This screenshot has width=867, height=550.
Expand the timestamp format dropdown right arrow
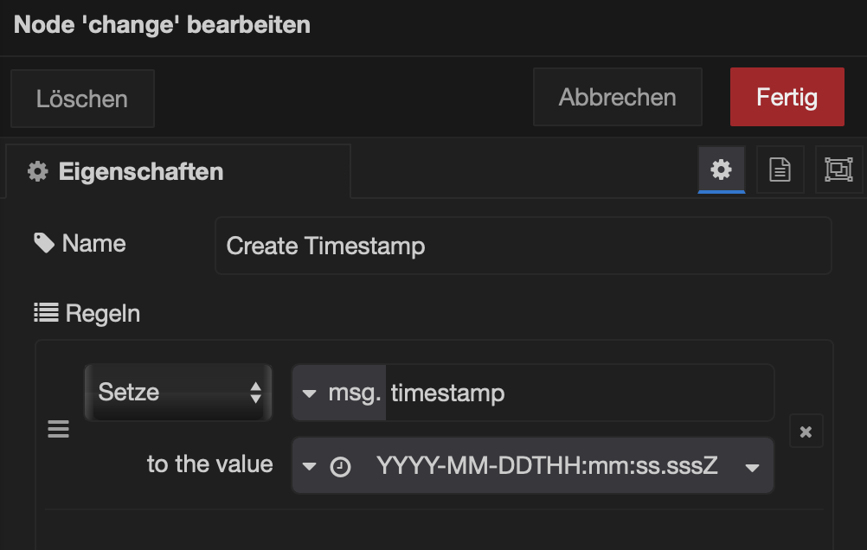752,467
